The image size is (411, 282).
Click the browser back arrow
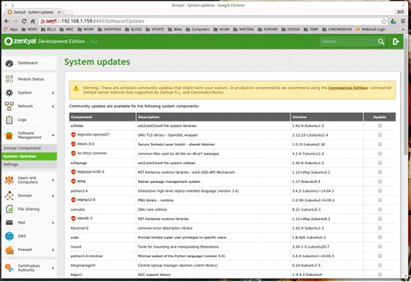click(7, 21)
